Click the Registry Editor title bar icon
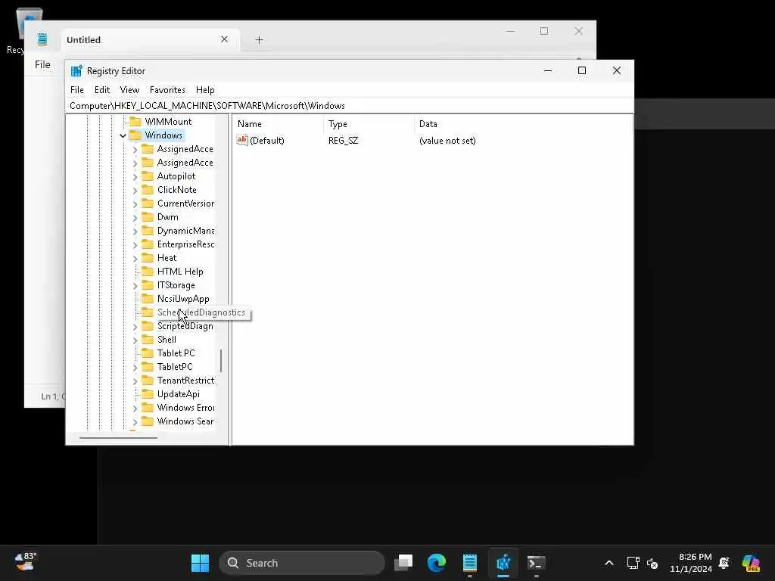 click(x=76, y=71)
